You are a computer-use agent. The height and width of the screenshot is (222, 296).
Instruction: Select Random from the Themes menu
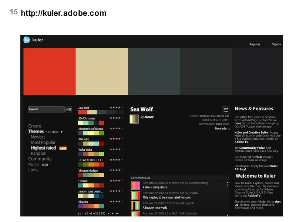click(x=38, y=153)
